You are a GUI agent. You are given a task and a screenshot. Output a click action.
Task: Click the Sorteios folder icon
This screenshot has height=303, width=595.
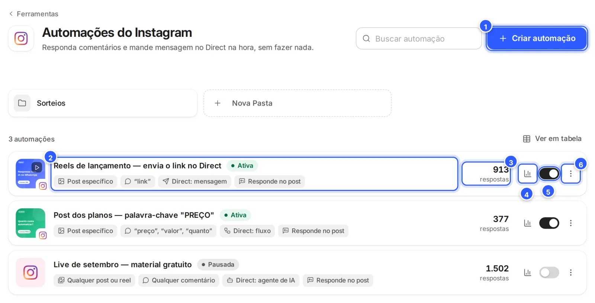[x=22, y=103]
